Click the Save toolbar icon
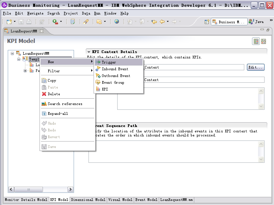274x205 pixels. [21, 22]
